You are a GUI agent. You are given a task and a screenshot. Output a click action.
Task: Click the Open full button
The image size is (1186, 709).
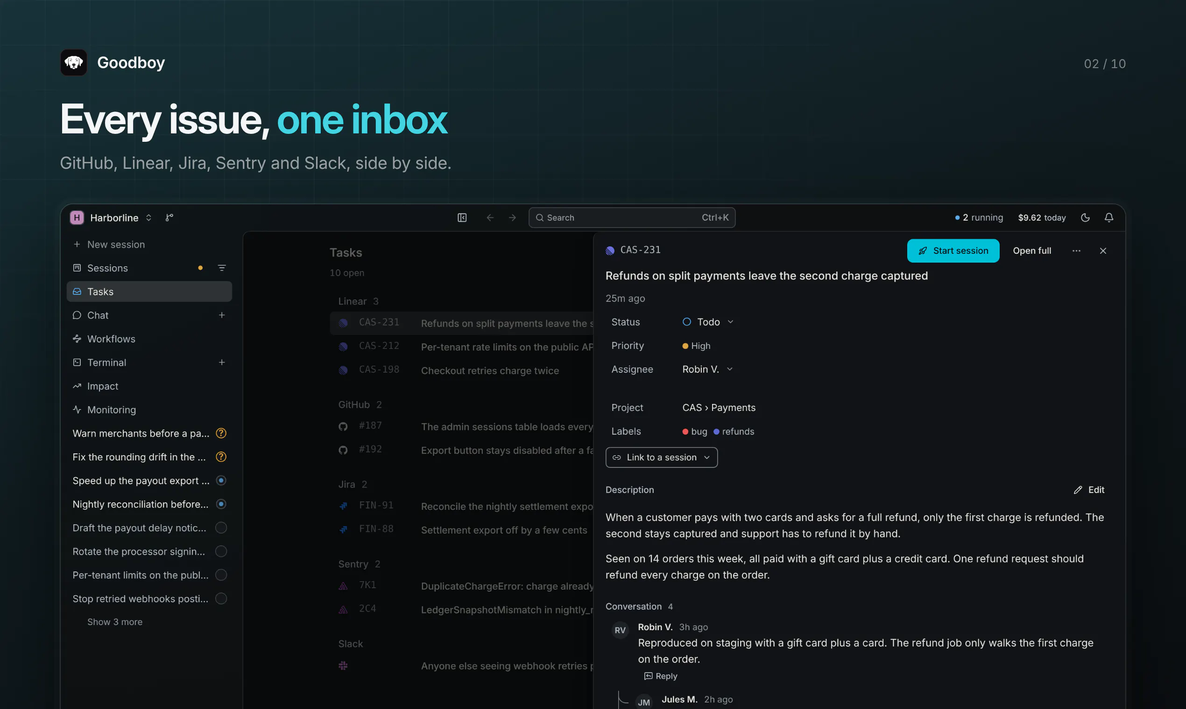pos(1031,251)
